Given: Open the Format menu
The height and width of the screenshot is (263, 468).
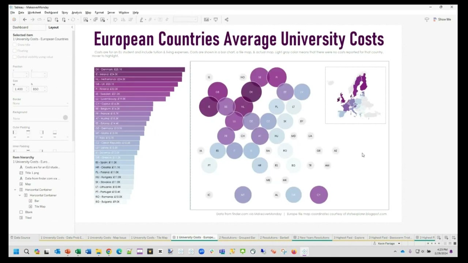Looking at the screenshot, I should pos(99,12).
